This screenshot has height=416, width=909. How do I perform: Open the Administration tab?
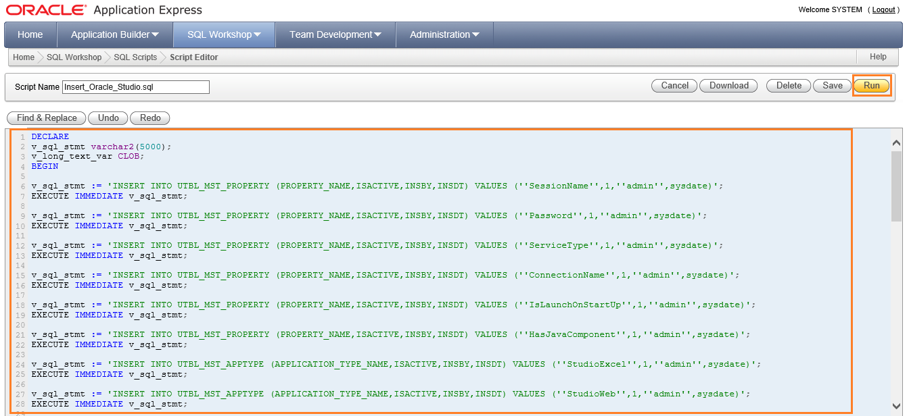coord(445,34)
